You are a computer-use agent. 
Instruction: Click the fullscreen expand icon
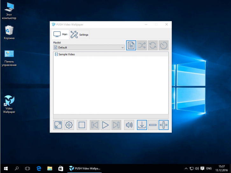58,125
